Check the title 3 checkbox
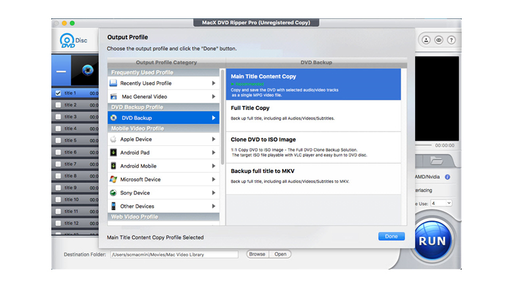513x288 pixels. [59, 117]
